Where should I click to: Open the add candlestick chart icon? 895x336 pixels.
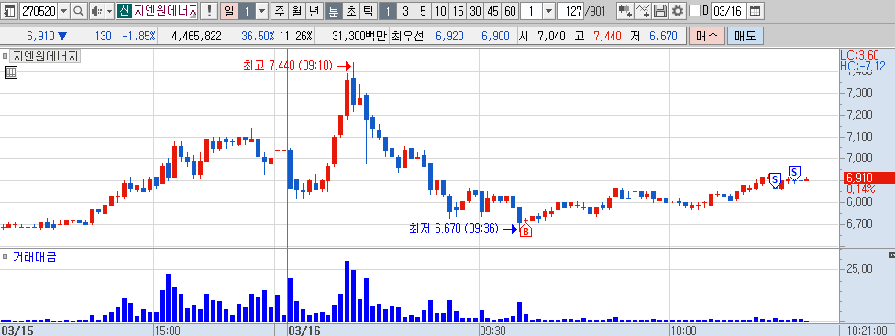626,11
